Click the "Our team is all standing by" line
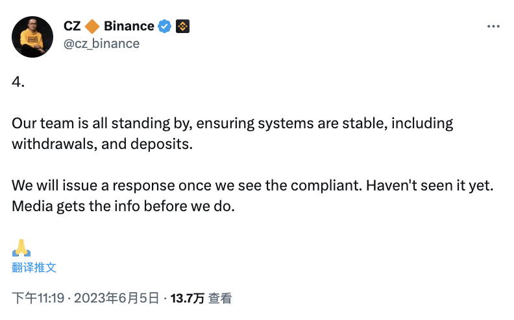This screenshot has width=514, height=320. 232,124
